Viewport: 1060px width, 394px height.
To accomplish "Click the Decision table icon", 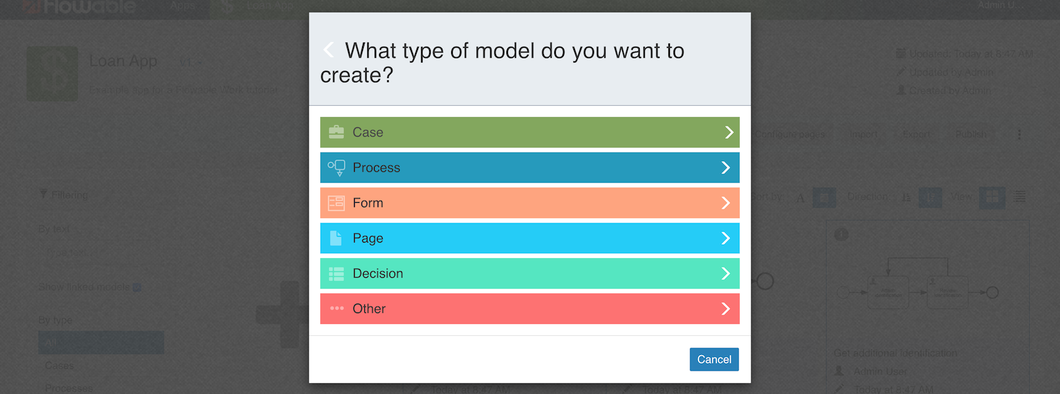I will pyautogui.click(x=336, y=273).
